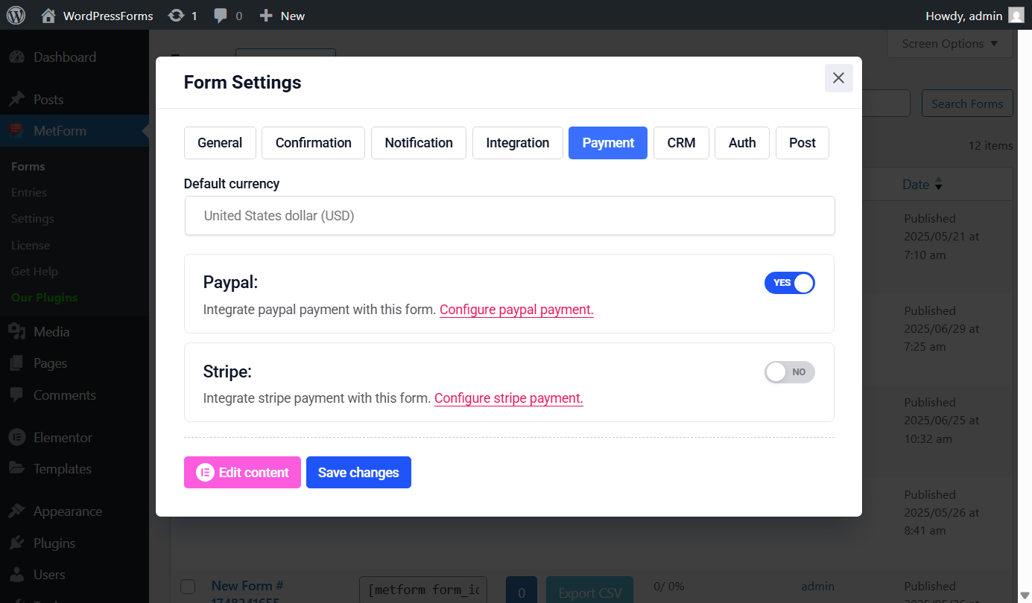This screenshot has width=1032, height=603.
Task: Click the Search Forms button
Action: click(x=967, y=103)
